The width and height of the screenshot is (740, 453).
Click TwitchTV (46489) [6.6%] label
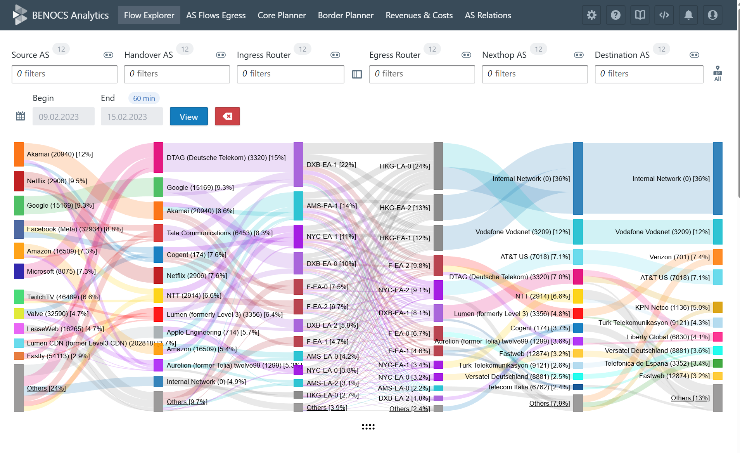pyautogui.click(x=63, y=297)
